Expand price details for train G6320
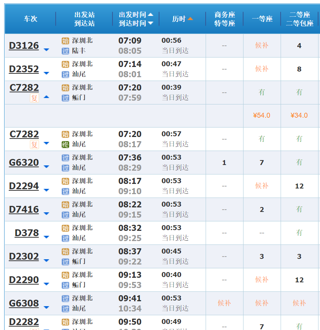 46,167
